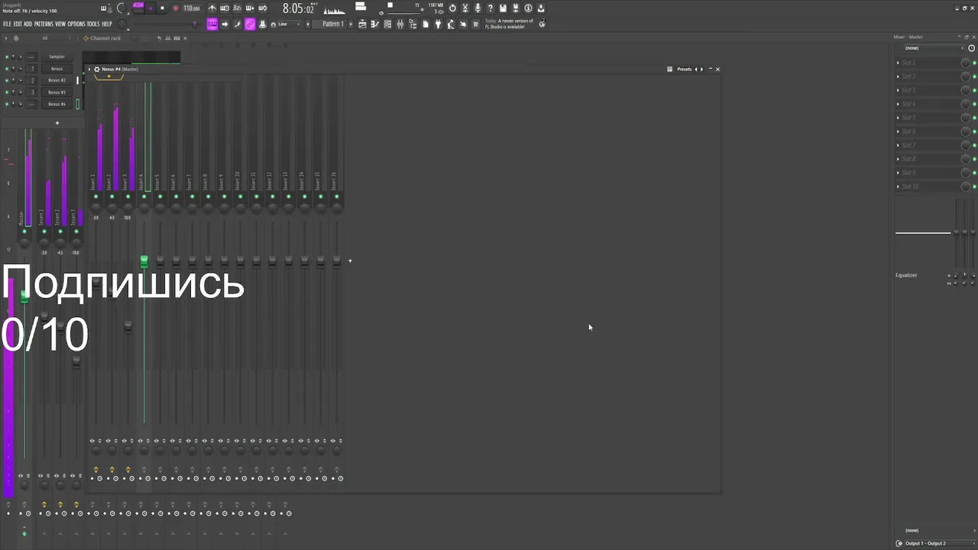Mute the Nexus #4 channel green light
Screen dimensions: 978x550
pos(7,104)
